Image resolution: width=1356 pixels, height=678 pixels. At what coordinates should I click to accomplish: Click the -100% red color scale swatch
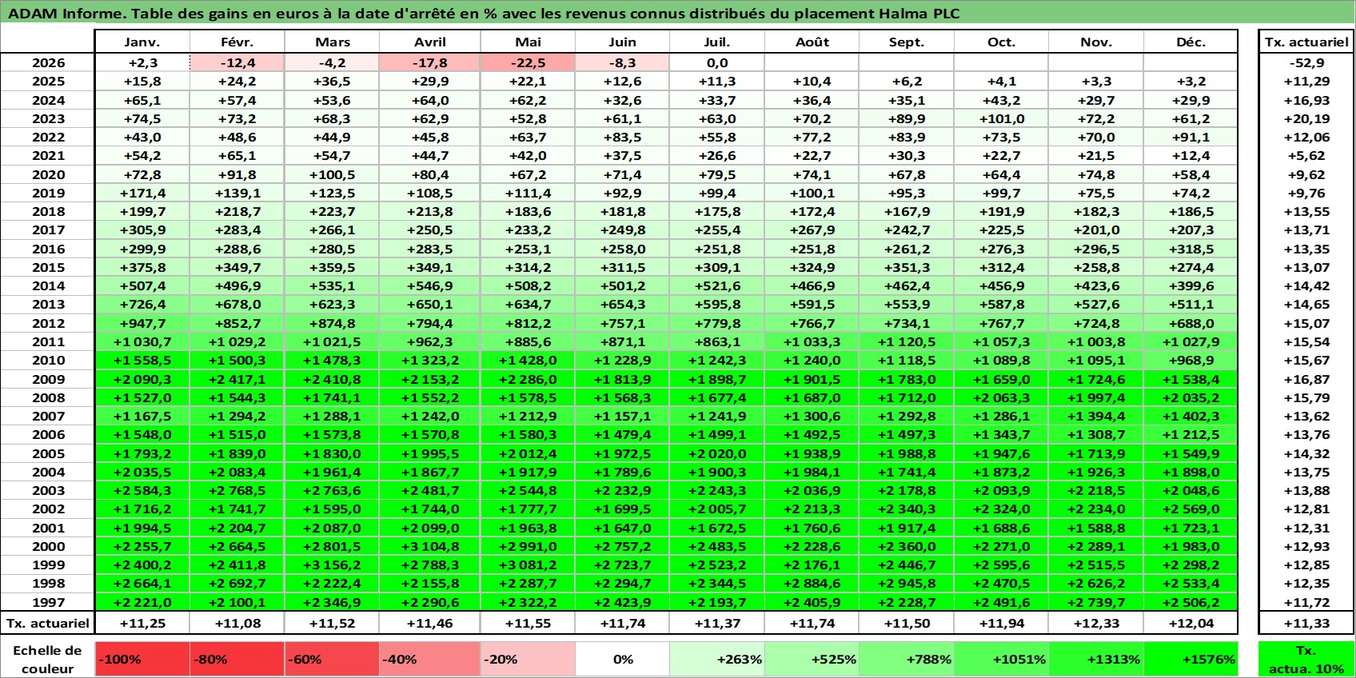142,660
